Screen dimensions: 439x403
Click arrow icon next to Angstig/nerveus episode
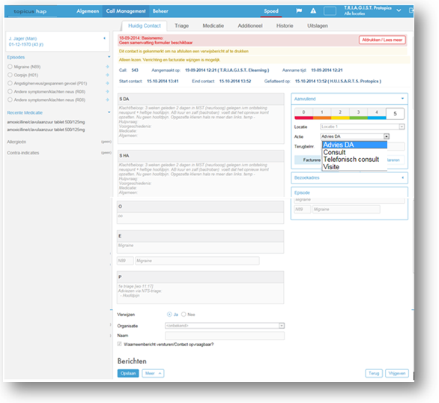coord(107,83)
